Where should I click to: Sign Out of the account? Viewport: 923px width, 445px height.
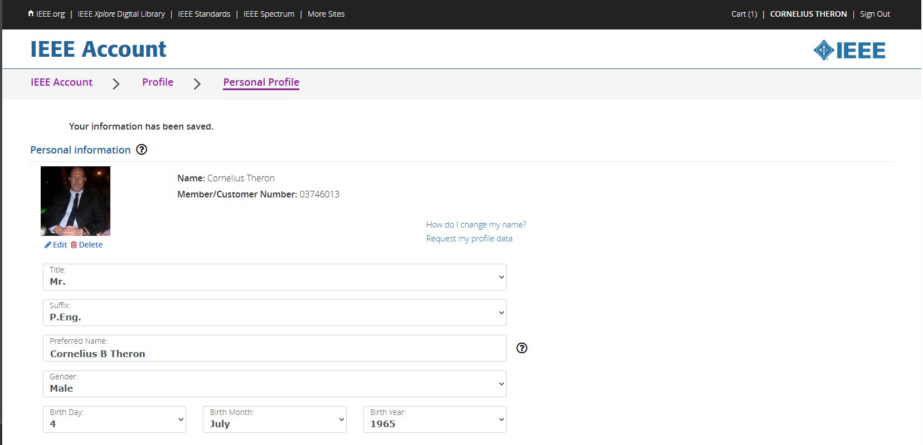click(875, 14)
